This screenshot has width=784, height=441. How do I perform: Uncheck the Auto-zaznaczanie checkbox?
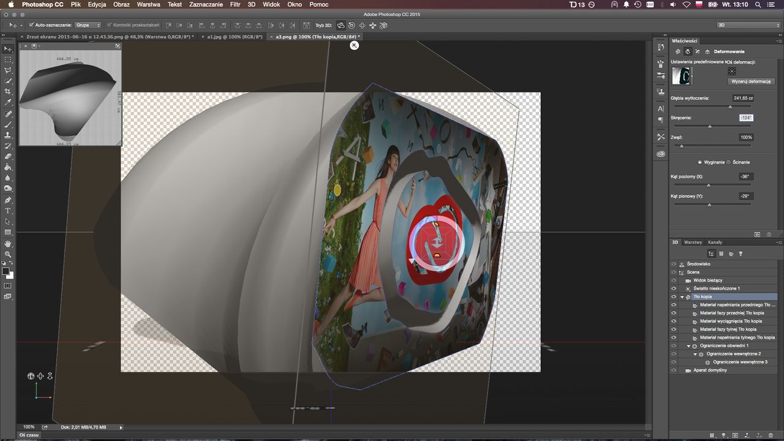tap(31, 25)
